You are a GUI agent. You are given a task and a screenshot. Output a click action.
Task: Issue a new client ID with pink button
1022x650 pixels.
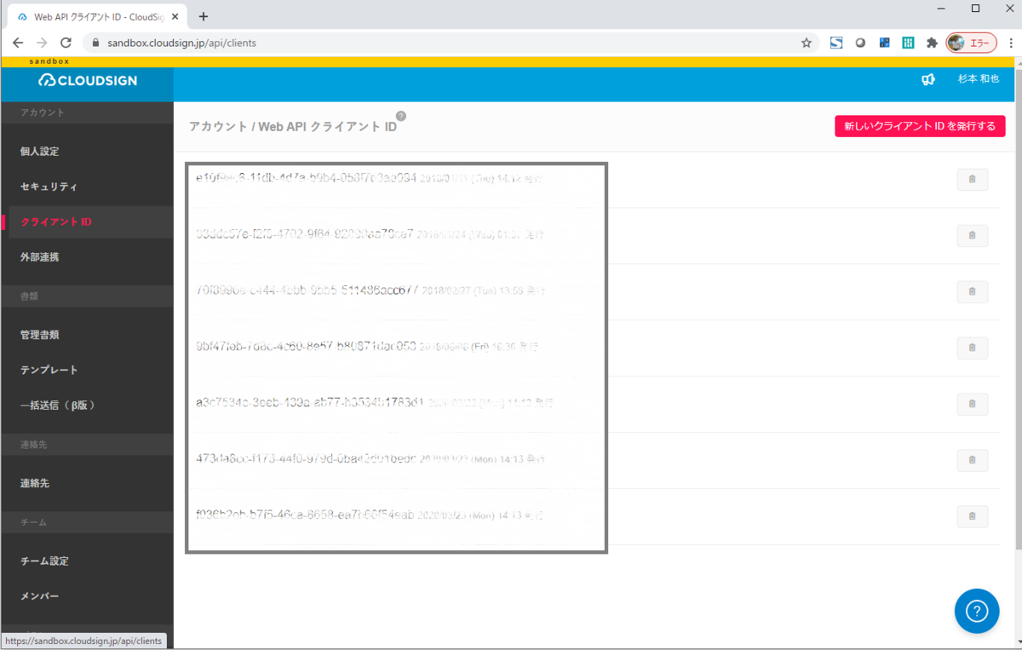pos(920,126)
